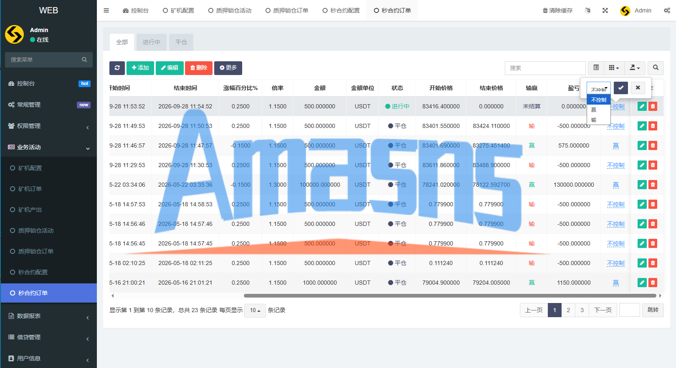
Task: Click the 不控制 link in the 9-28 11:29:53 row
Action: (616, 165)
